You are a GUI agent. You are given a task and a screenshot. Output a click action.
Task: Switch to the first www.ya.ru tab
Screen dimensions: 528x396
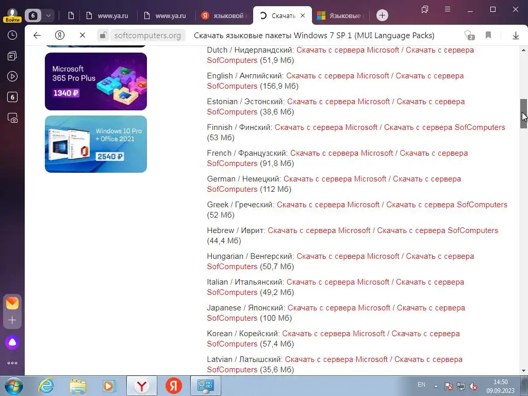tap(108, 15)
